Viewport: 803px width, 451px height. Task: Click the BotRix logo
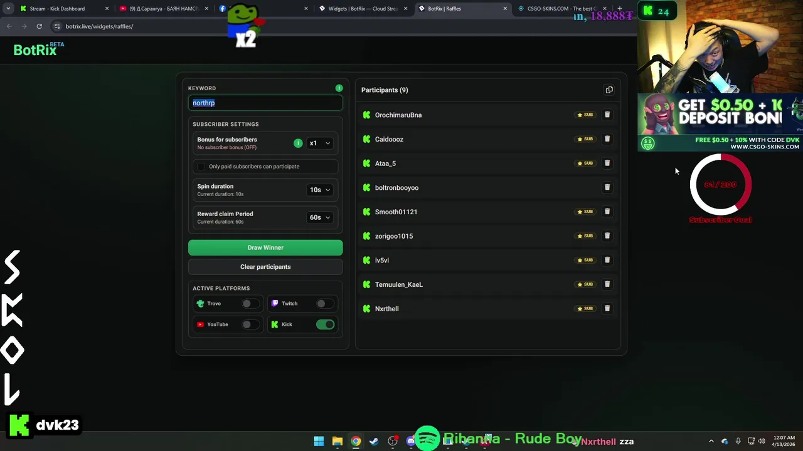tap(39, 49)
